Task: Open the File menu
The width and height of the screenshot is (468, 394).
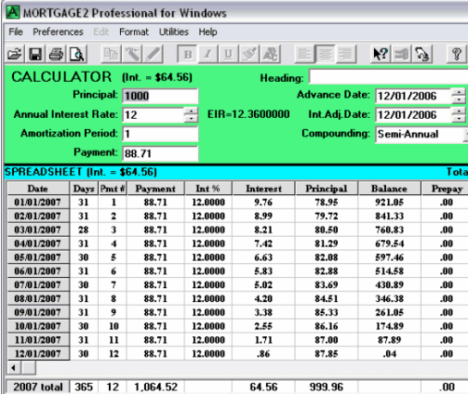Action: 16,32
